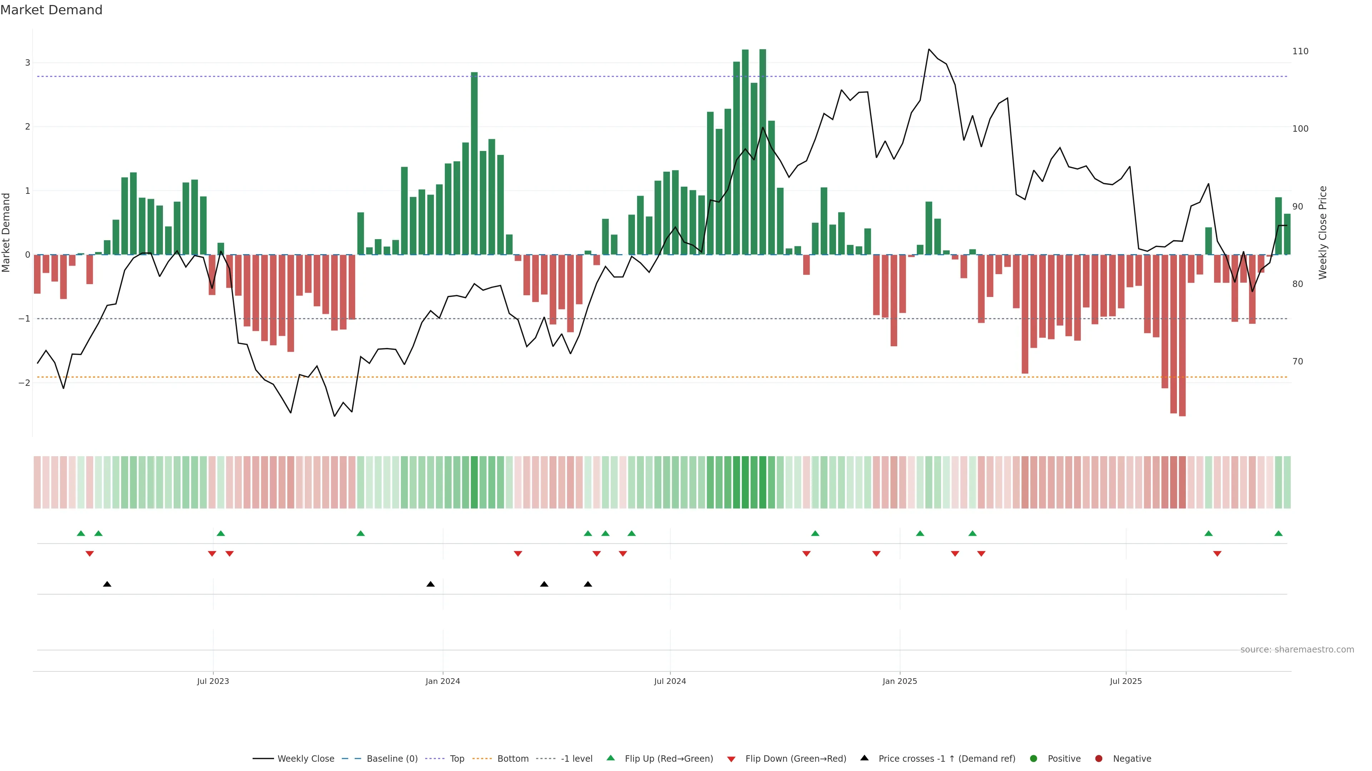Click the Market Demand chart title
Viewport: 1372px width, 771px height.
pyautogui.click(x=51, y=10)
